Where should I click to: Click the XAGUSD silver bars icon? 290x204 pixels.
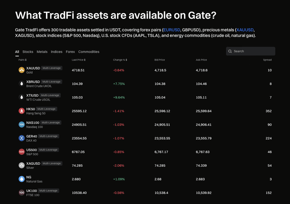(x=22, y=166)
